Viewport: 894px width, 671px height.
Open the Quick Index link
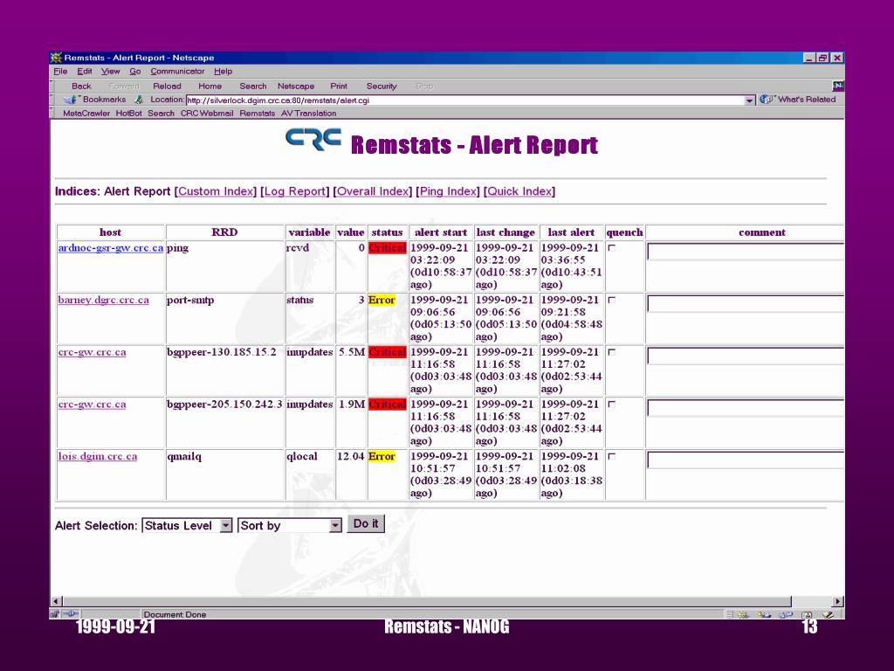pyautogui.click(x=519, y=191)
